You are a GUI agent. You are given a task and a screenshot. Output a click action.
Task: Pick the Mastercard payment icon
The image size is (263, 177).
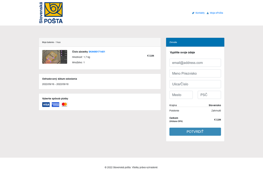(x=64, y=105)
